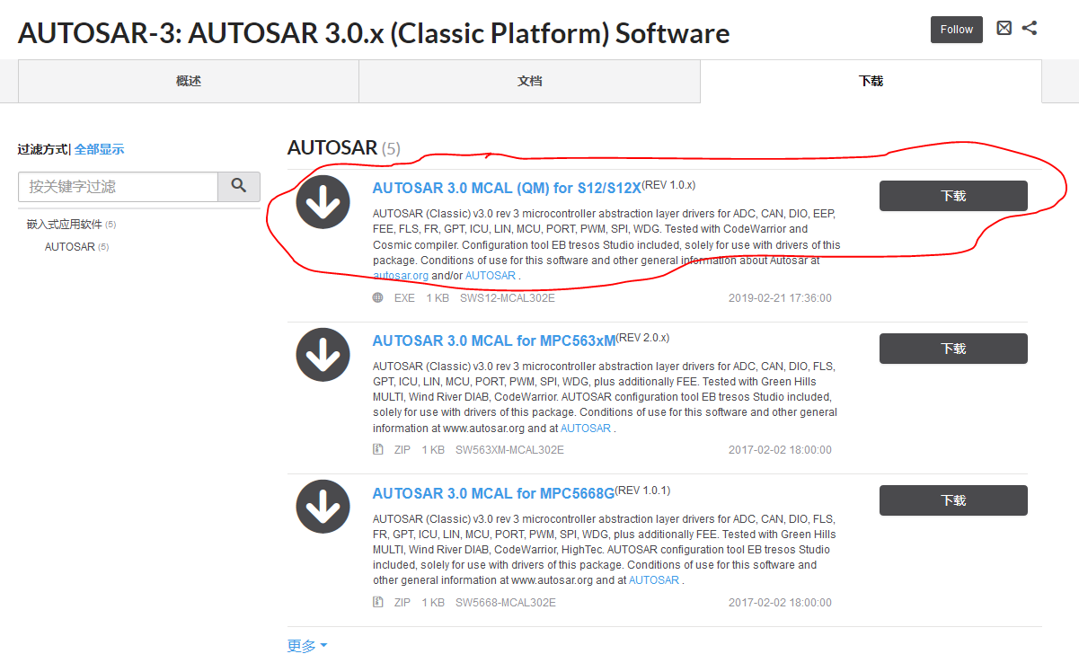Click download arrow icon for S12/S12X package
This screenshot has height=663, width=1079.
point(323,201)
